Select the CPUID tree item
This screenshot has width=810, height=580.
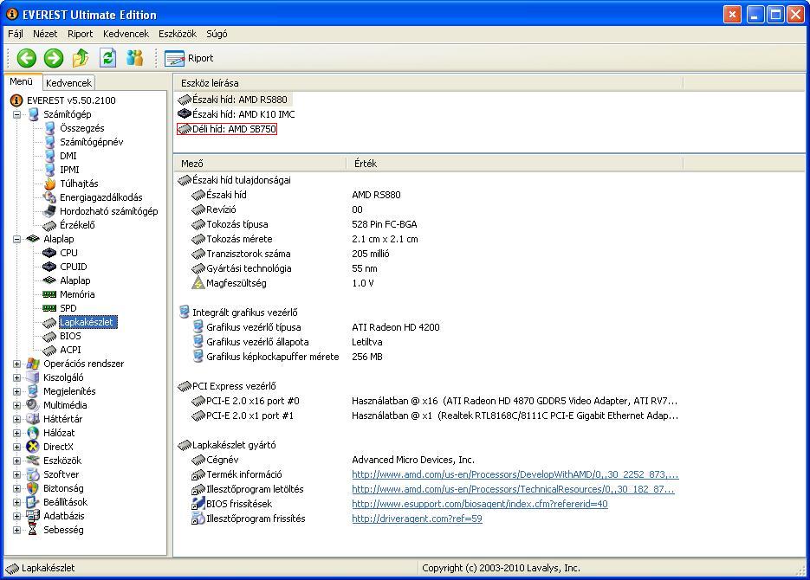click(x=74, y=267)
